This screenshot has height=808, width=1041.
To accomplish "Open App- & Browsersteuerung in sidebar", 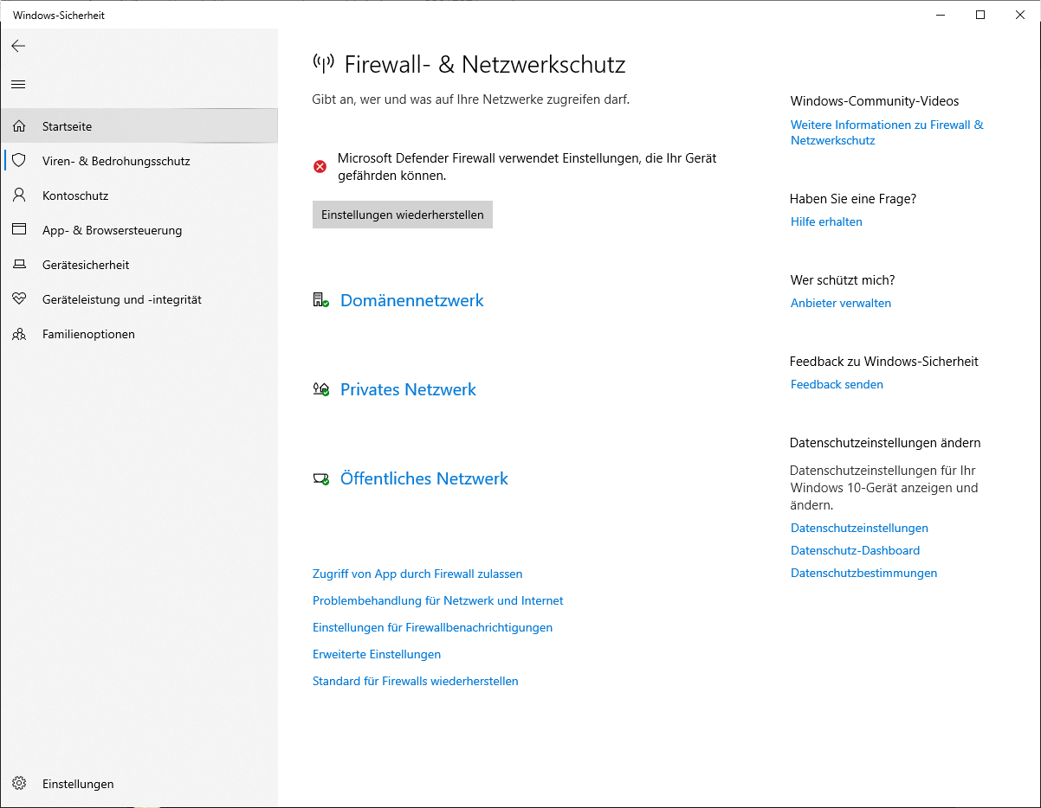I will click(112, 230).
